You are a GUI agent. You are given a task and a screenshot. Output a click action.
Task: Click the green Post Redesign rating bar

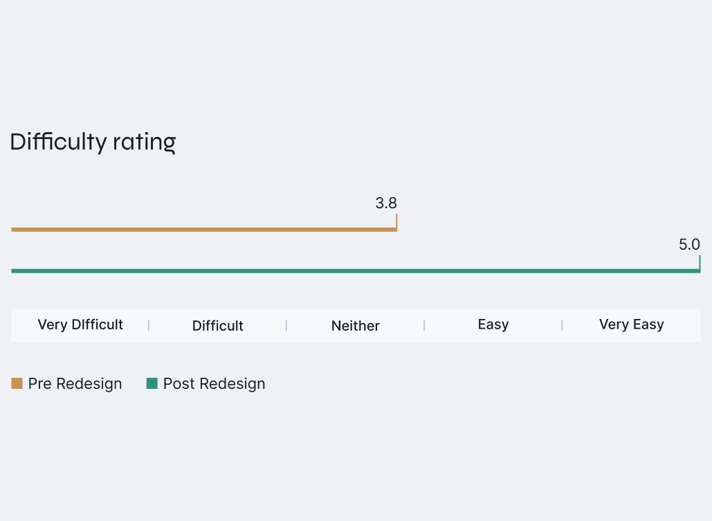pos(355,271)
